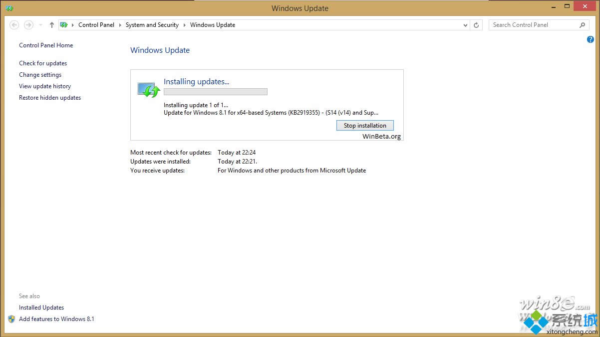Click the shield icon beside Add features

point(11,319)
